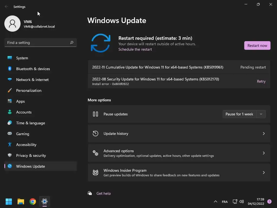
Task: Click the Find a setting search box
Action: pyautogui.click(x=37, y=43)
